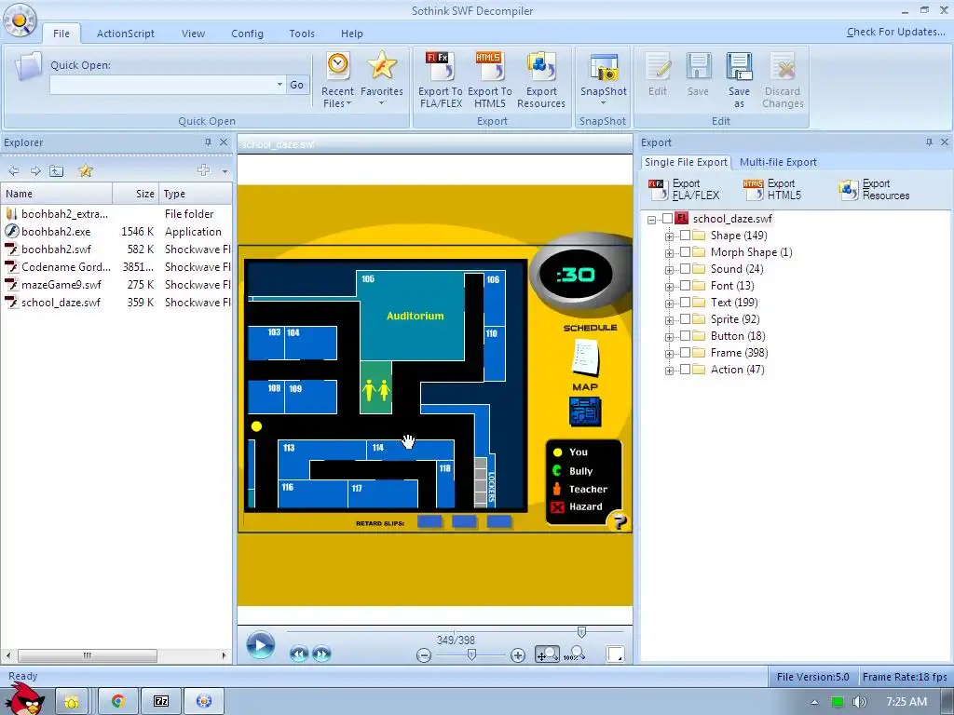Expand the Sound (24) folder

669,269
